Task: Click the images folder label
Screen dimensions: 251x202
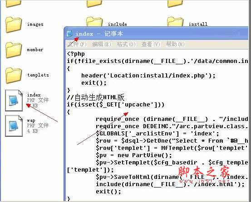Action: tap(35, 24)
